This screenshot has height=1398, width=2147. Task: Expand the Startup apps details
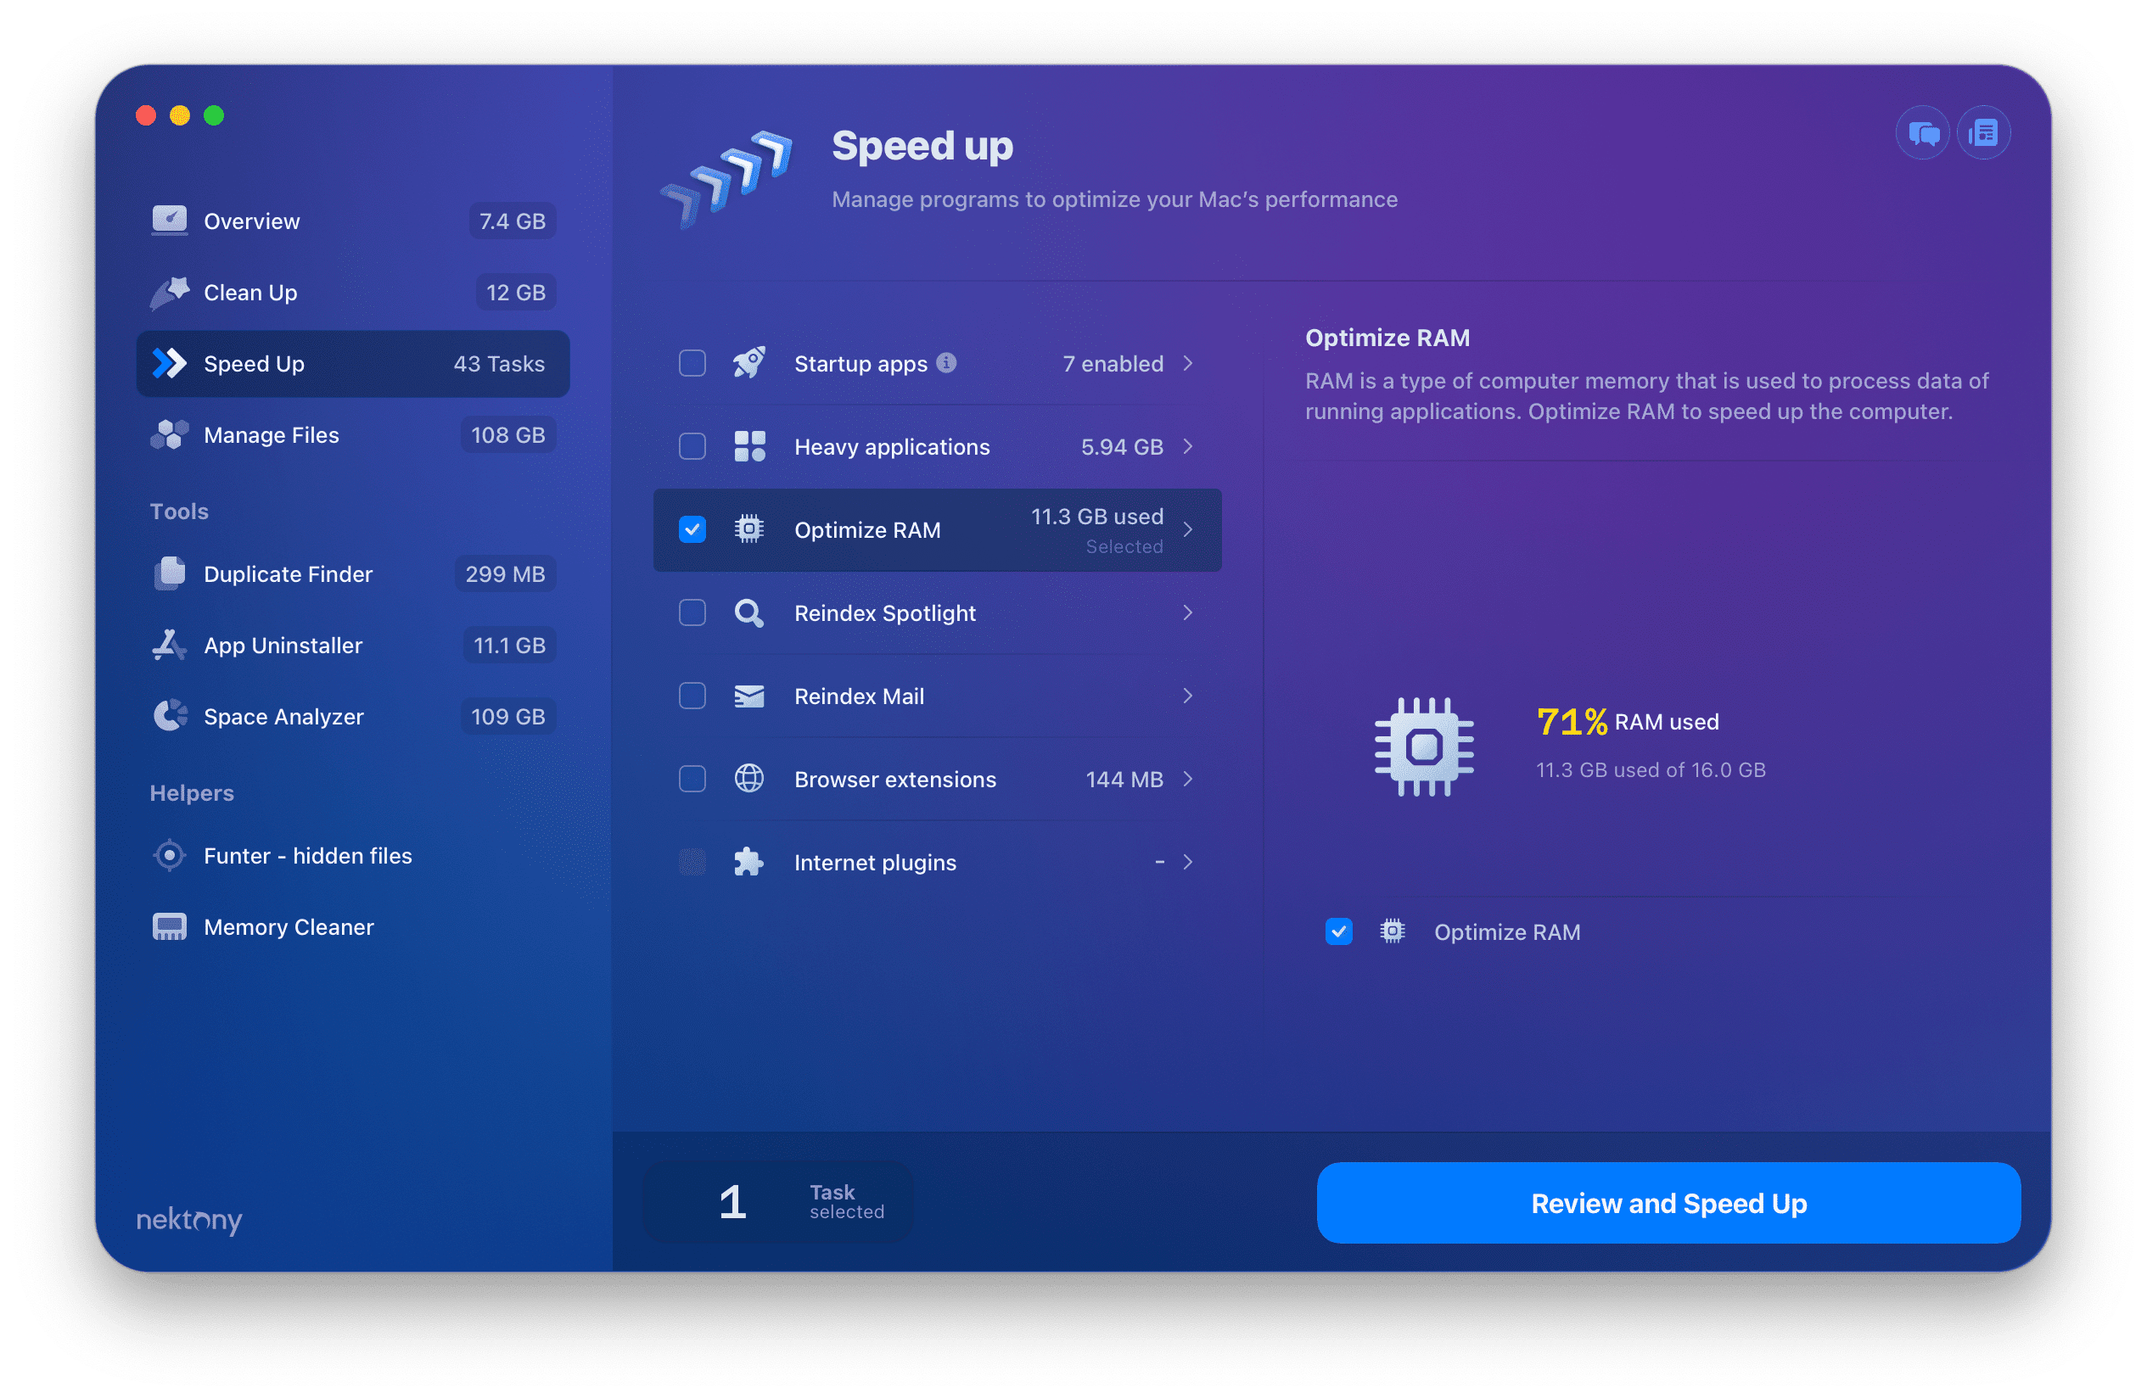tap(1191, 363)
